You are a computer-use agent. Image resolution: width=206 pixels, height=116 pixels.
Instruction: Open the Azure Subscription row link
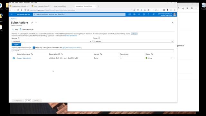[x=24, y=58]
